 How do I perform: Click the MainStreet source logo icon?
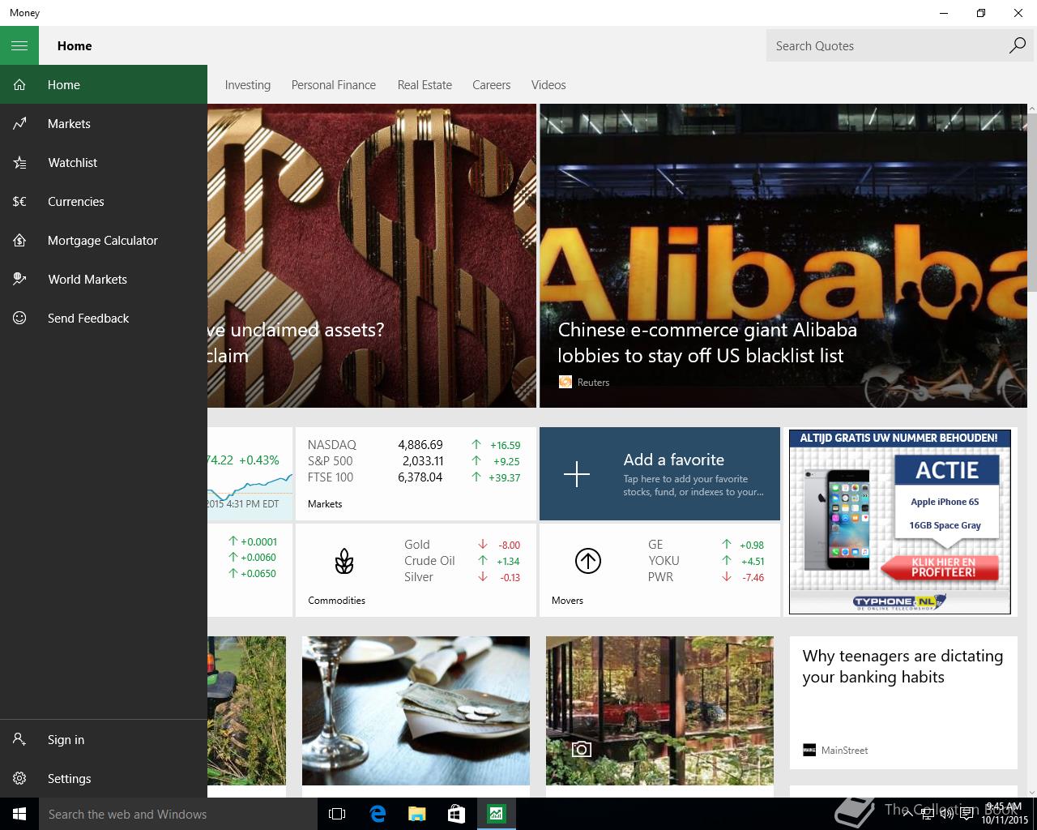point(809,750)
